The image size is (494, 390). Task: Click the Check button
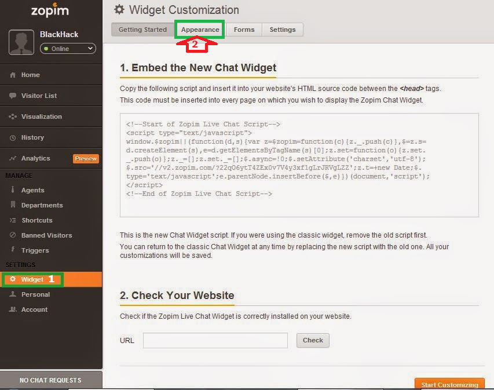(x=313, y=341)
